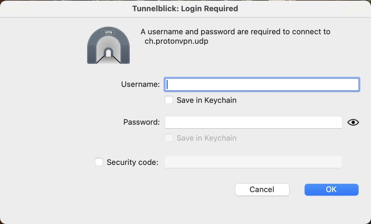Focus the Username text field

pyautogui.click(x=262, y=85)
